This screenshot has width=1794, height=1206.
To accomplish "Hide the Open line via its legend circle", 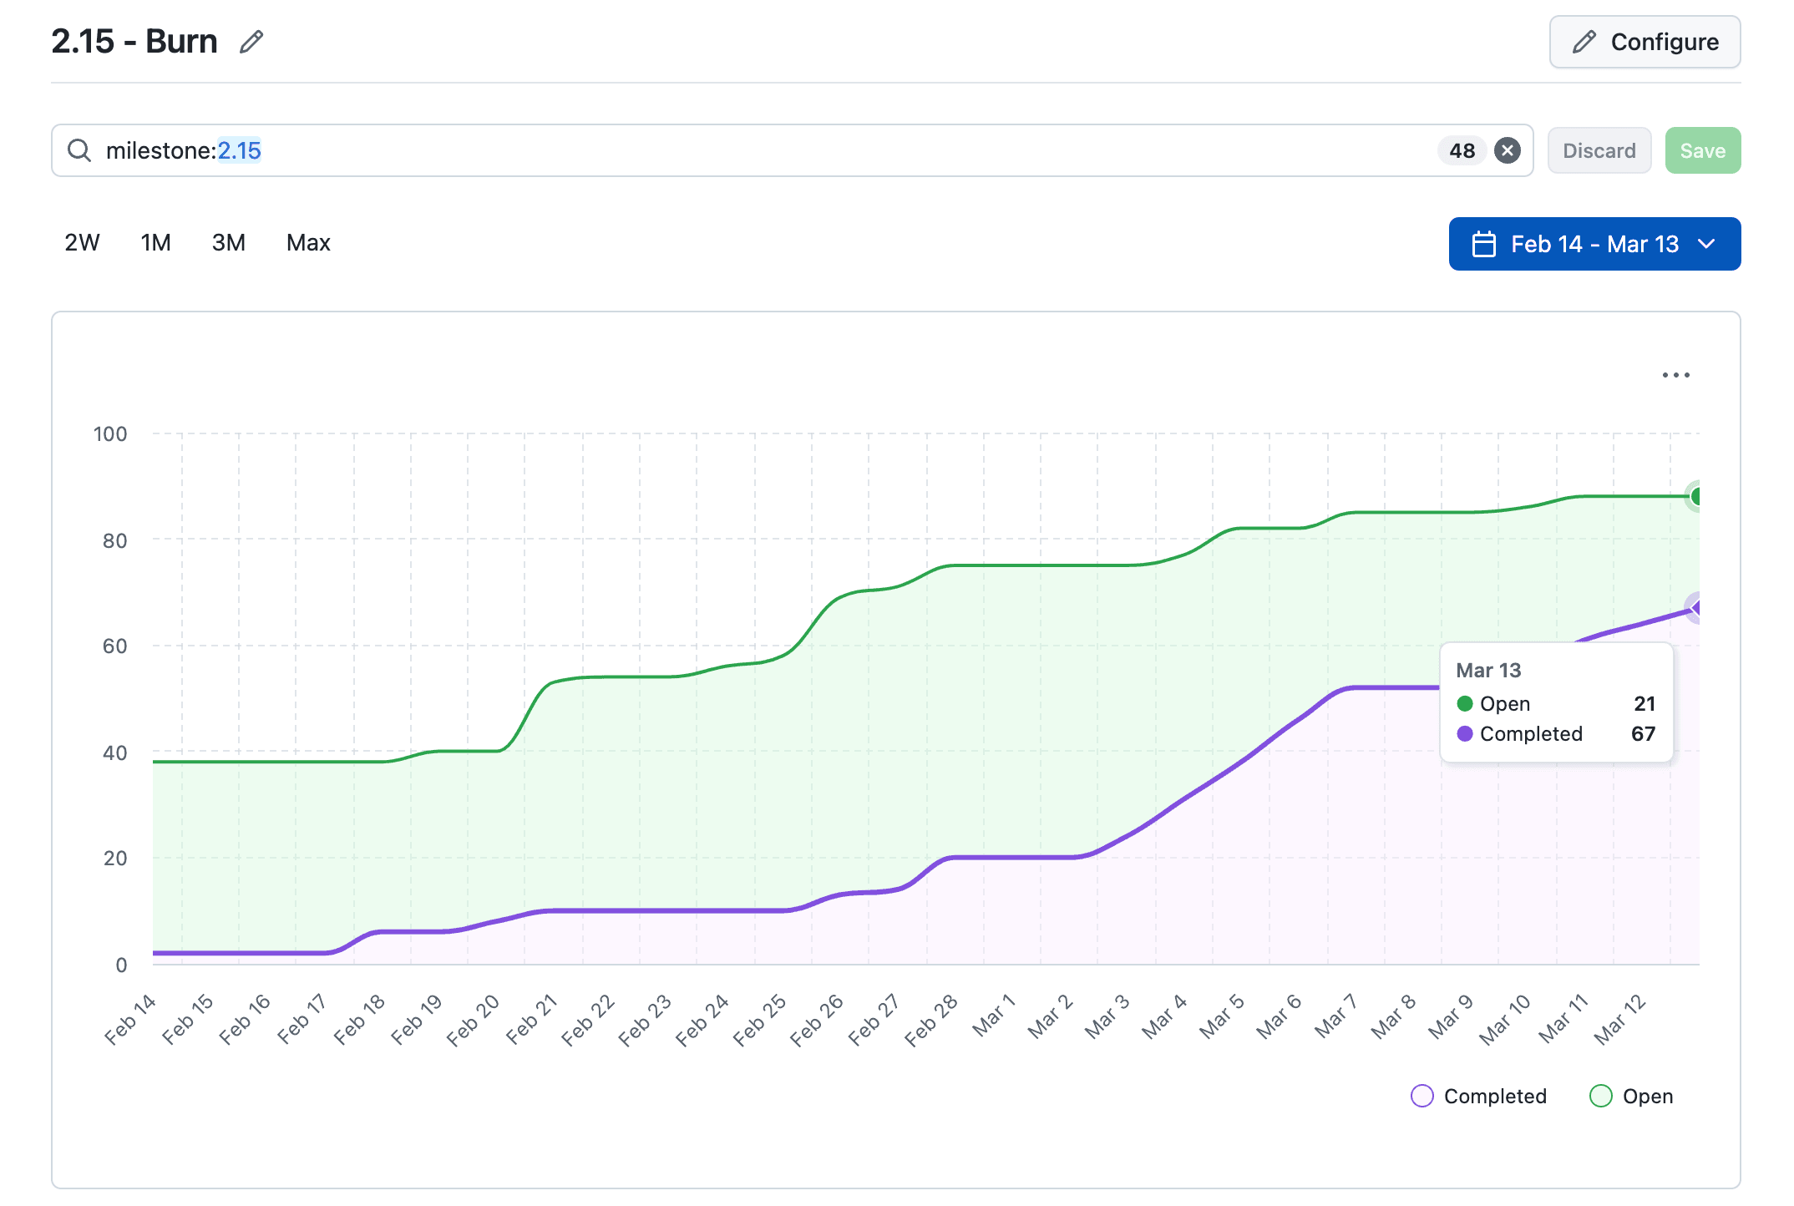I will [x=1602, y=1095].
